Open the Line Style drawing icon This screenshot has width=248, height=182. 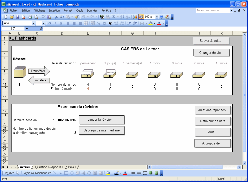pos(133,173)
